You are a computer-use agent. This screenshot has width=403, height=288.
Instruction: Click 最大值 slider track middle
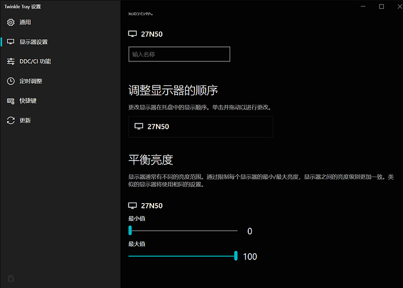coord(183,256)
